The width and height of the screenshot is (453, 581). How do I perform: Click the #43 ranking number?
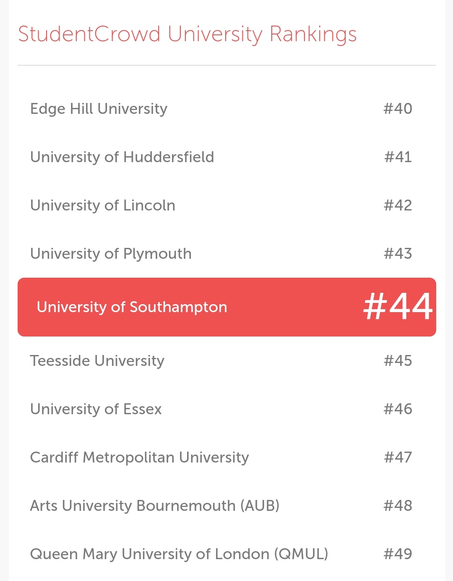pyautogui.click(x=398, y=254)
